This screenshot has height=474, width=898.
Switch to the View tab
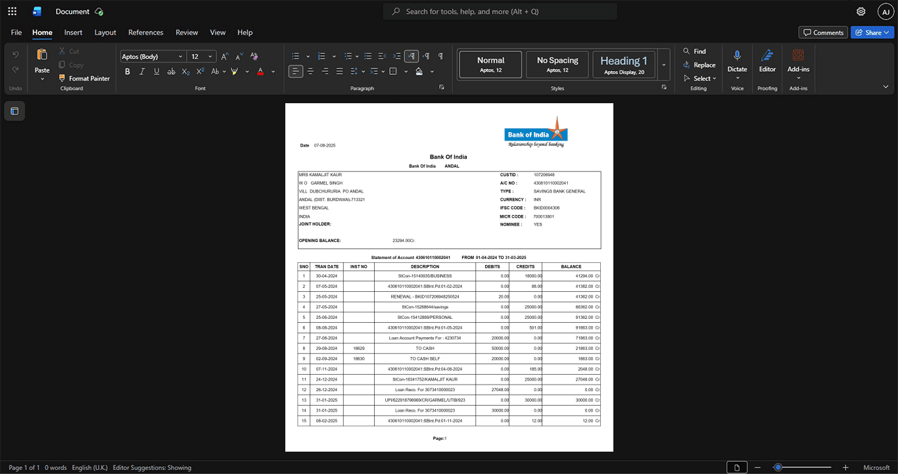(x=218, y=32)
